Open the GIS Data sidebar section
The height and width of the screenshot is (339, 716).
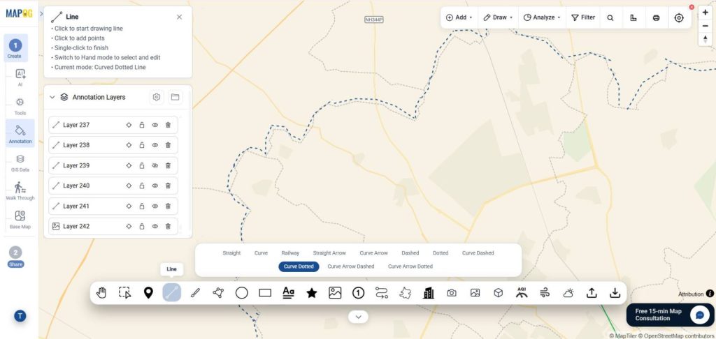(20, 163)
